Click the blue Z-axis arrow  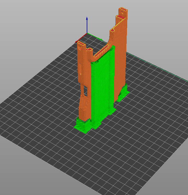[87, 25]
